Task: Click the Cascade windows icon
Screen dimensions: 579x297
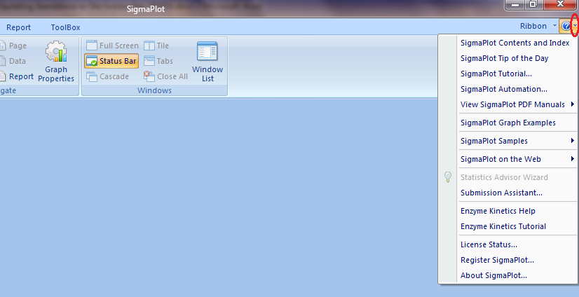Action: coord(92,76)
